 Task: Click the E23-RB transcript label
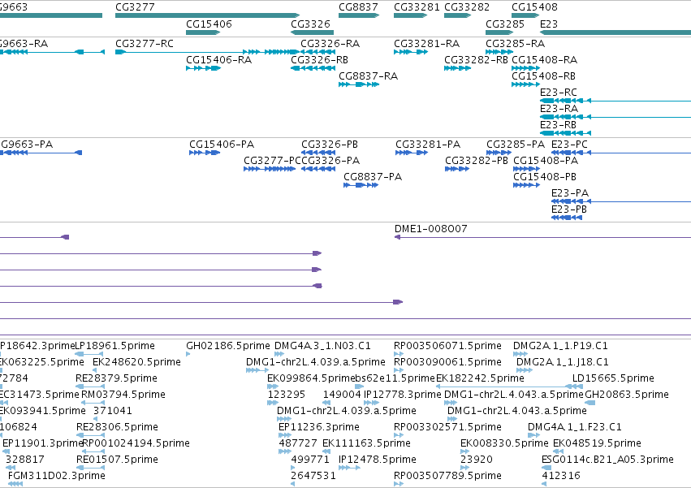(558, 125)
